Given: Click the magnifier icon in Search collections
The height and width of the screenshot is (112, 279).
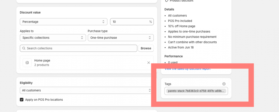Looking at the screenshot, I should [24, 48].
